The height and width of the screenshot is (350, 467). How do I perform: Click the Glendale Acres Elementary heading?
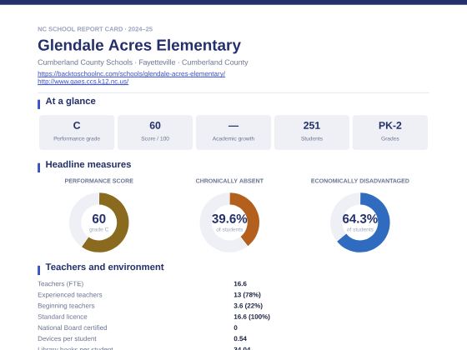[139, 45]
